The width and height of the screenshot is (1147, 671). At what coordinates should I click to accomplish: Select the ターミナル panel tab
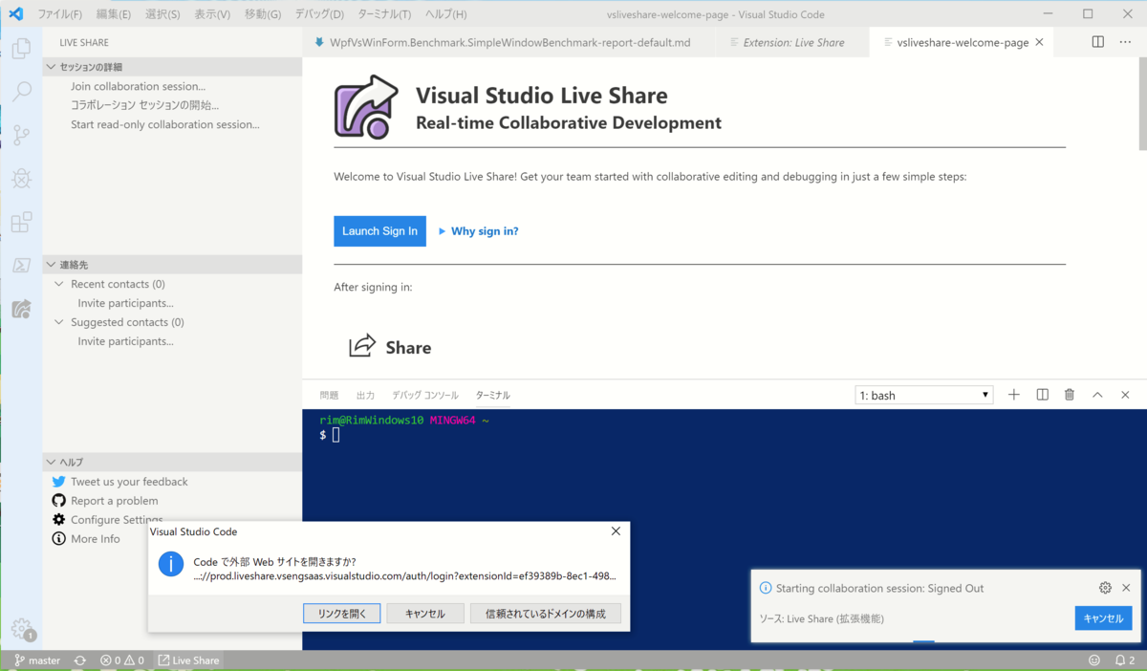coord(493,395)
